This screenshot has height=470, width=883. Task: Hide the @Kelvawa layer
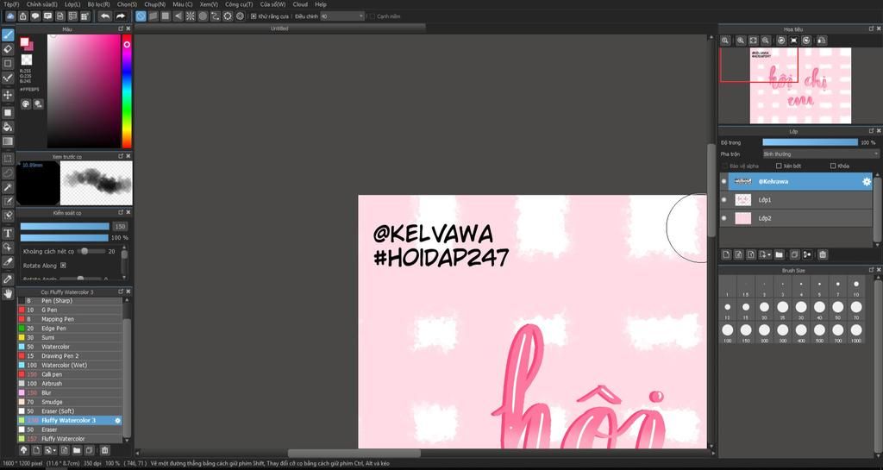(724, 182)
